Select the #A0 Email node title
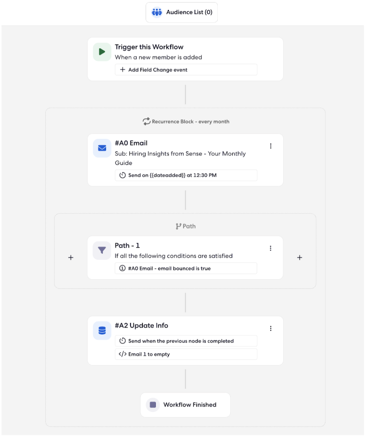The width and height of the screenshot is (368, 439). coord(132,143)
